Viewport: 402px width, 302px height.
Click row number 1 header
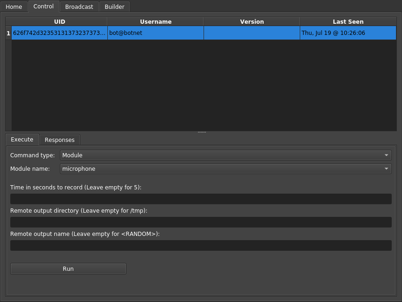point(8,33)
